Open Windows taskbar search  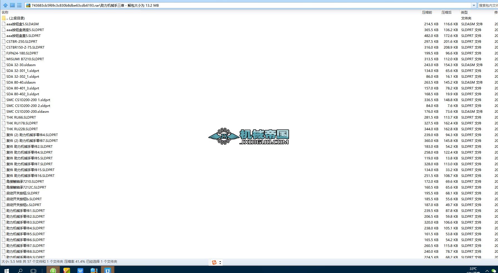(20, 271)
